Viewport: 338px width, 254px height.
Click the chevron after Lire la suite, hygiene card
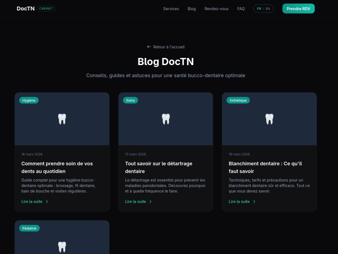[47, 202]
